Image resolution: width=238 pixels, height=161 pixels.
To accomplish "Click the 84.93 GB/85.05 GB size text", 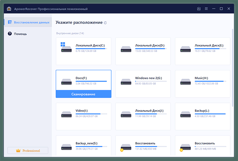I will pyautogui.click(x=145, y=84).
